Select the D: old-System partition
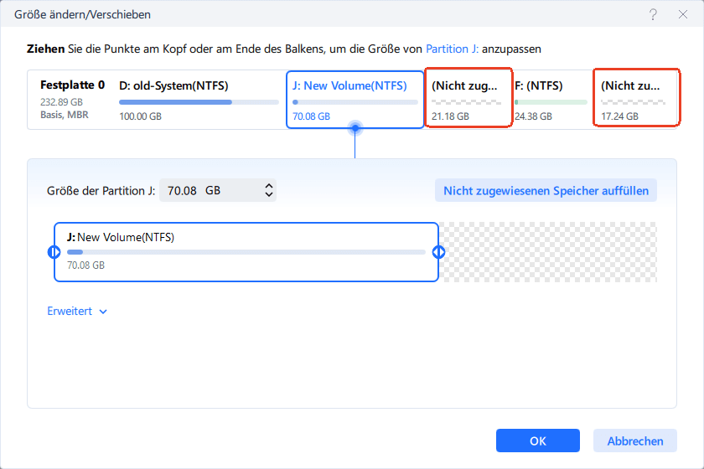 coord(199,99)
